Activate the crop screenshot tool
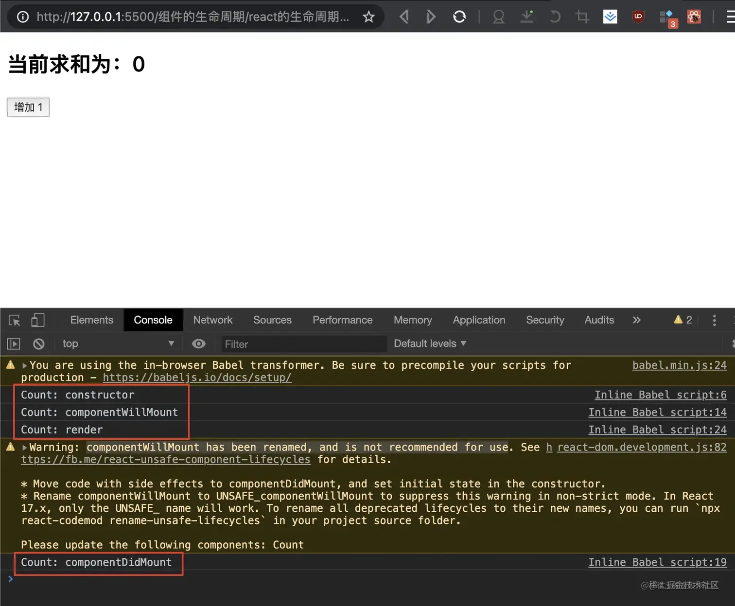This screenshot has height=606, width=735. click(x=582, y=17)
